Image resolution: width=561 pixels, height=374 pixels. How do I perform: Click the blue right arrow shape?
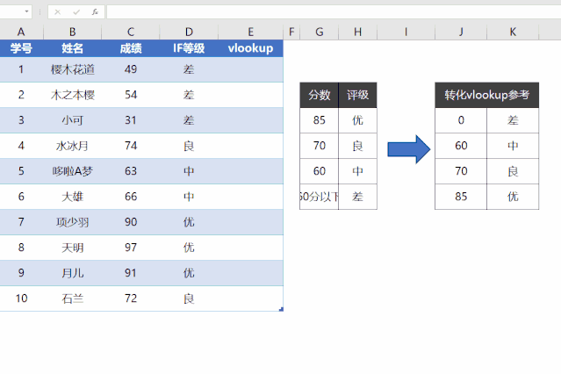point(407,147)
